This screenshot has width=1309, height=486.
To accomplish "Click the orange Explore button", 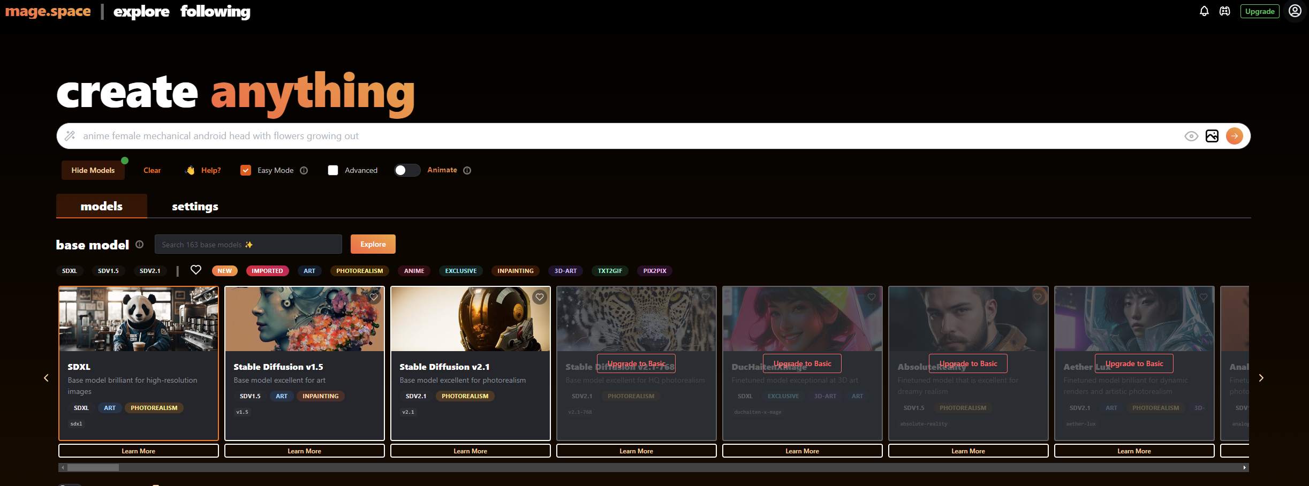I will 373,244.
